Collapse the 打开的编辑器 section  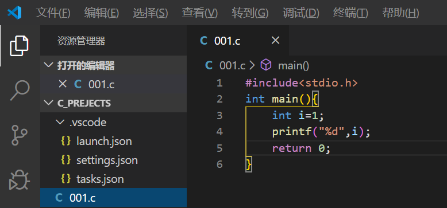pos(49,65)
